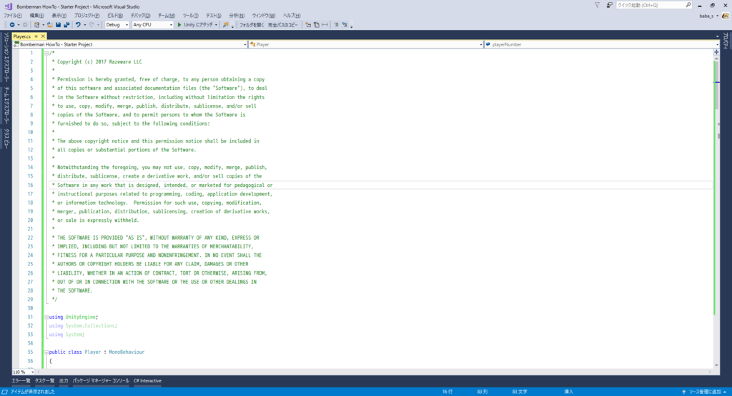This screenshot has height=396, width=732.
Task: Pin the Player.cs tab
Action: (36, 36)
